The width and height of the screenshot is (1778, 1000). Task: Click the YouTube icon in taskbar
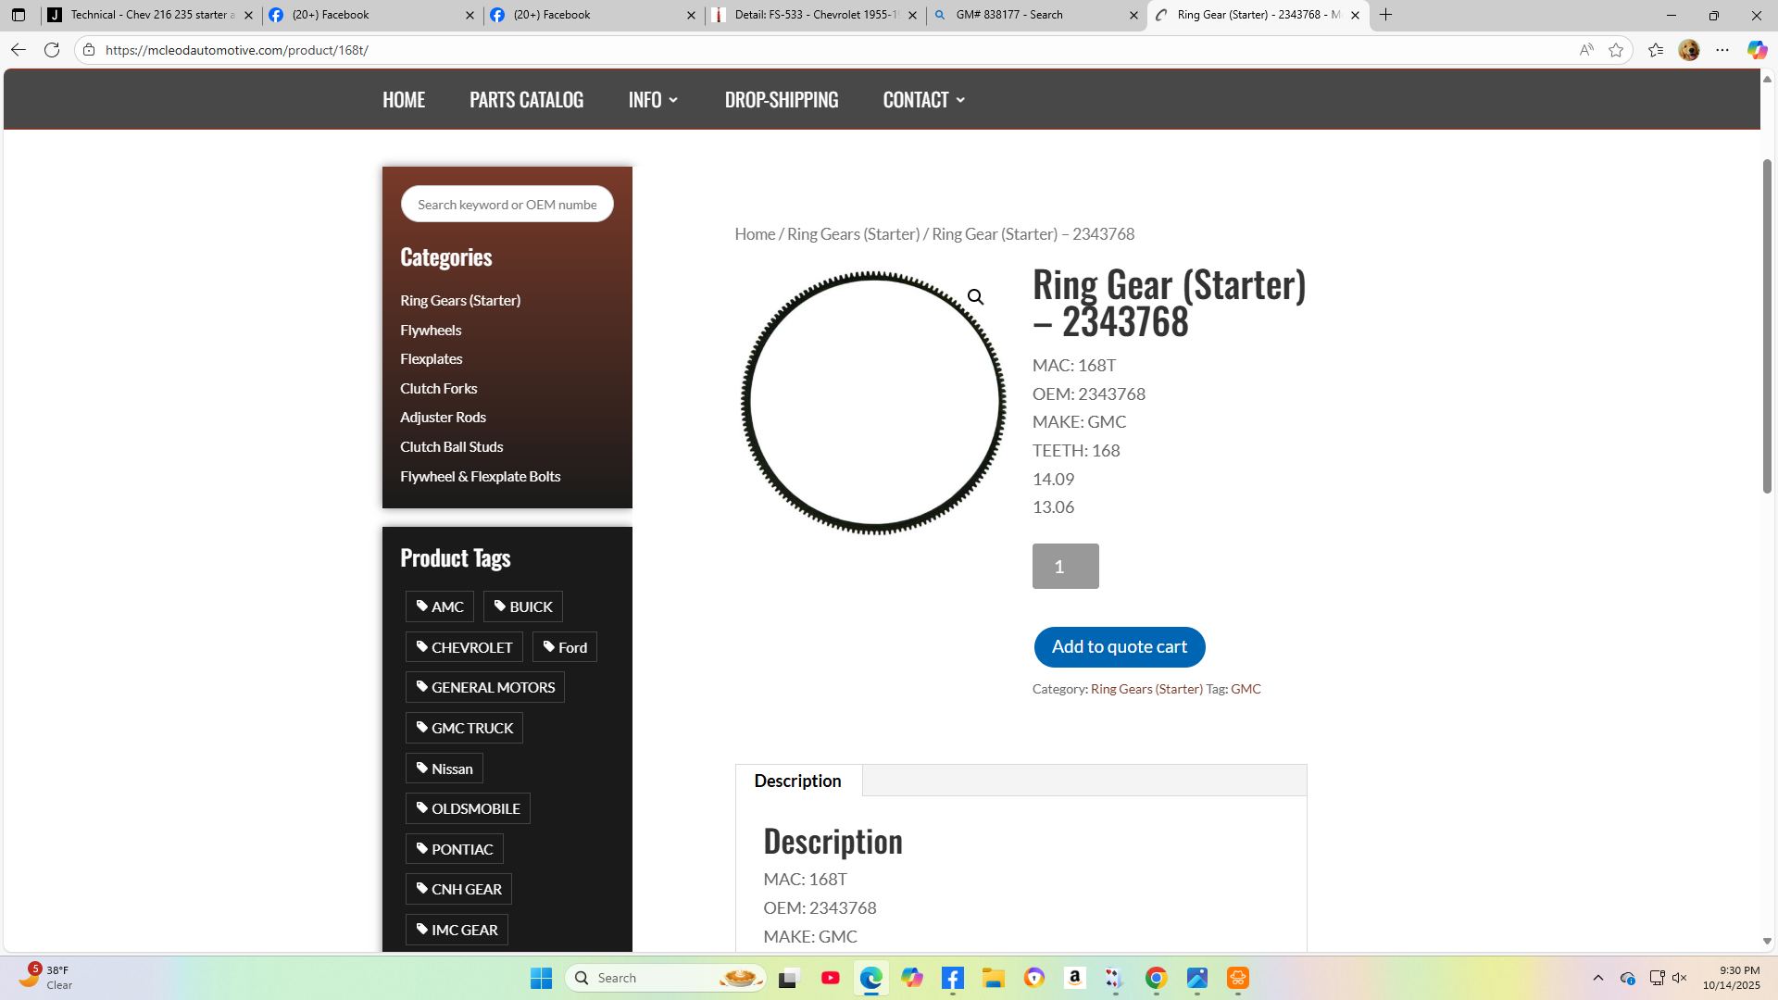(830, 978)
